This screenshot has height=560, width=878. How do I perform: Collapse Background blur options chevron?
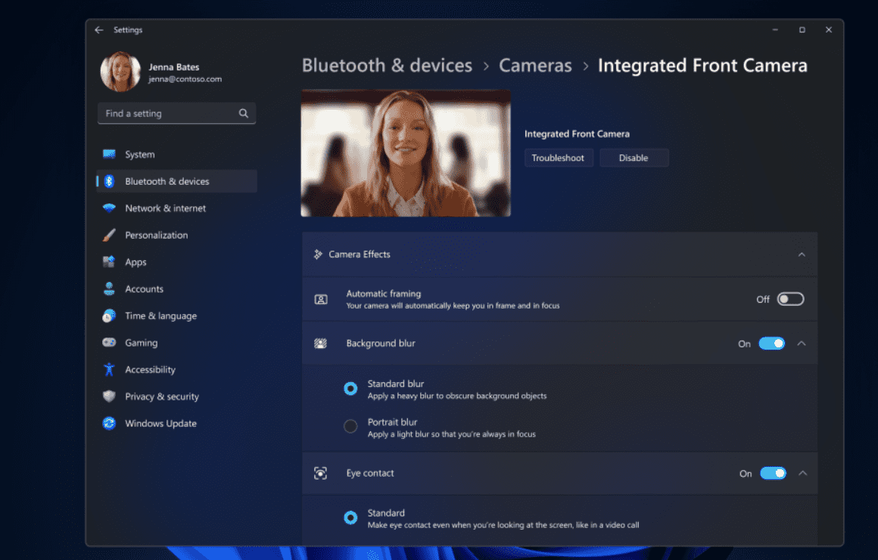point(802,344)
